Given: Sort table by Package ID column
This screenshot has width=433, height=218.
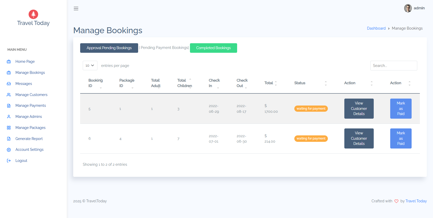Looking at the screenshot, I should click(x=127, y=83).
